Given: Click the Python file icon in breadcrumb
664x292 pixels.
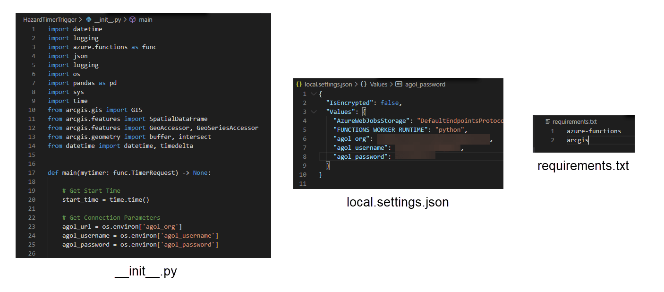Looking at the screenshot, I should pos(89,20).
